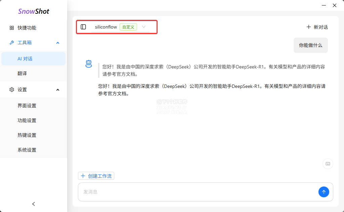Send message with blue arrow button
The width and height of the screenshot is (344, 212).
pyautogui.click(x=324, y=192)
